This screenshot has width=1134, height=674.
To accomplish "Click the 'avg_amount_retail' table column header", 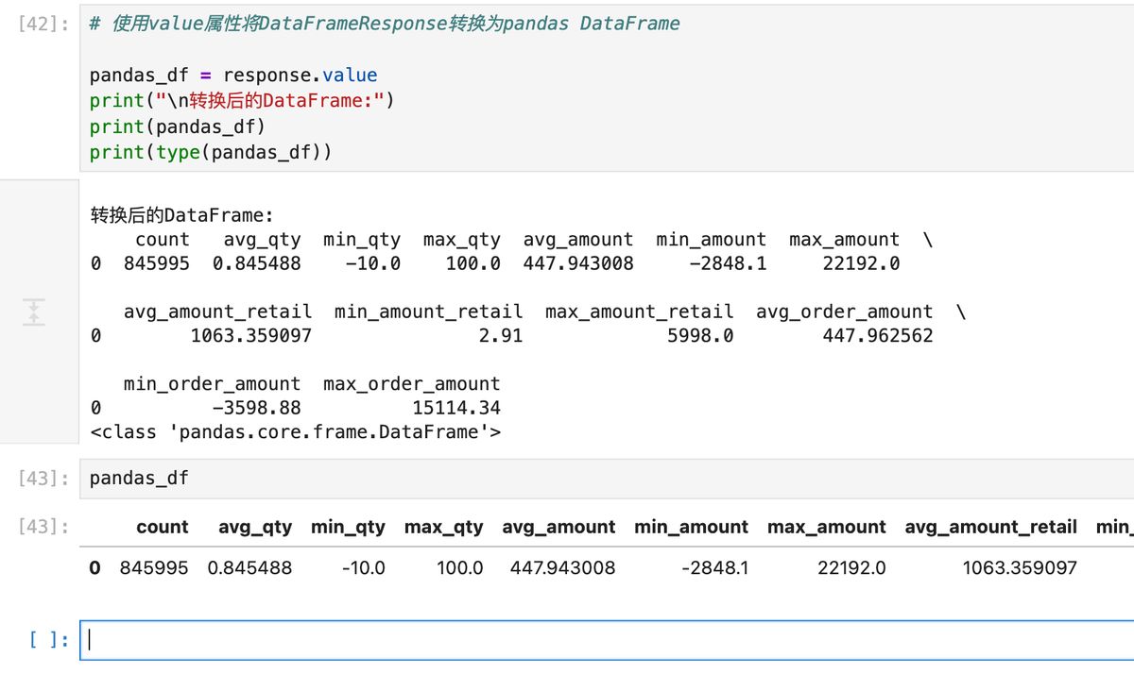I will (990, 527).
